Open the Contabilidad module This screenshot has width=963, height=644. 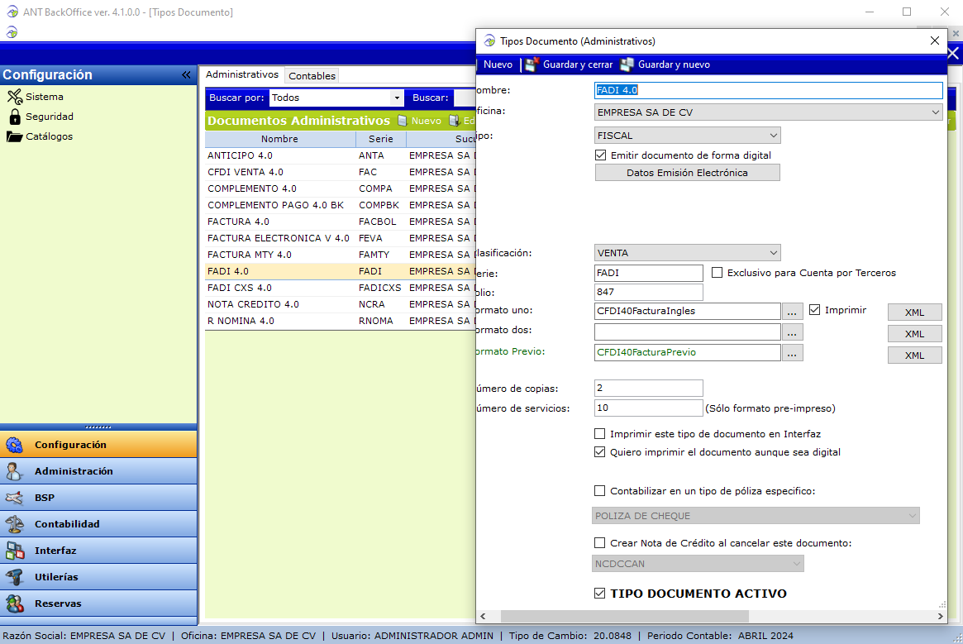click(66, 524)
